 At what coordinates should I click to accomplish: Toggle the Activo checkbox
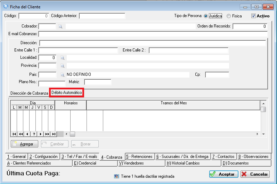pos(253,16)
